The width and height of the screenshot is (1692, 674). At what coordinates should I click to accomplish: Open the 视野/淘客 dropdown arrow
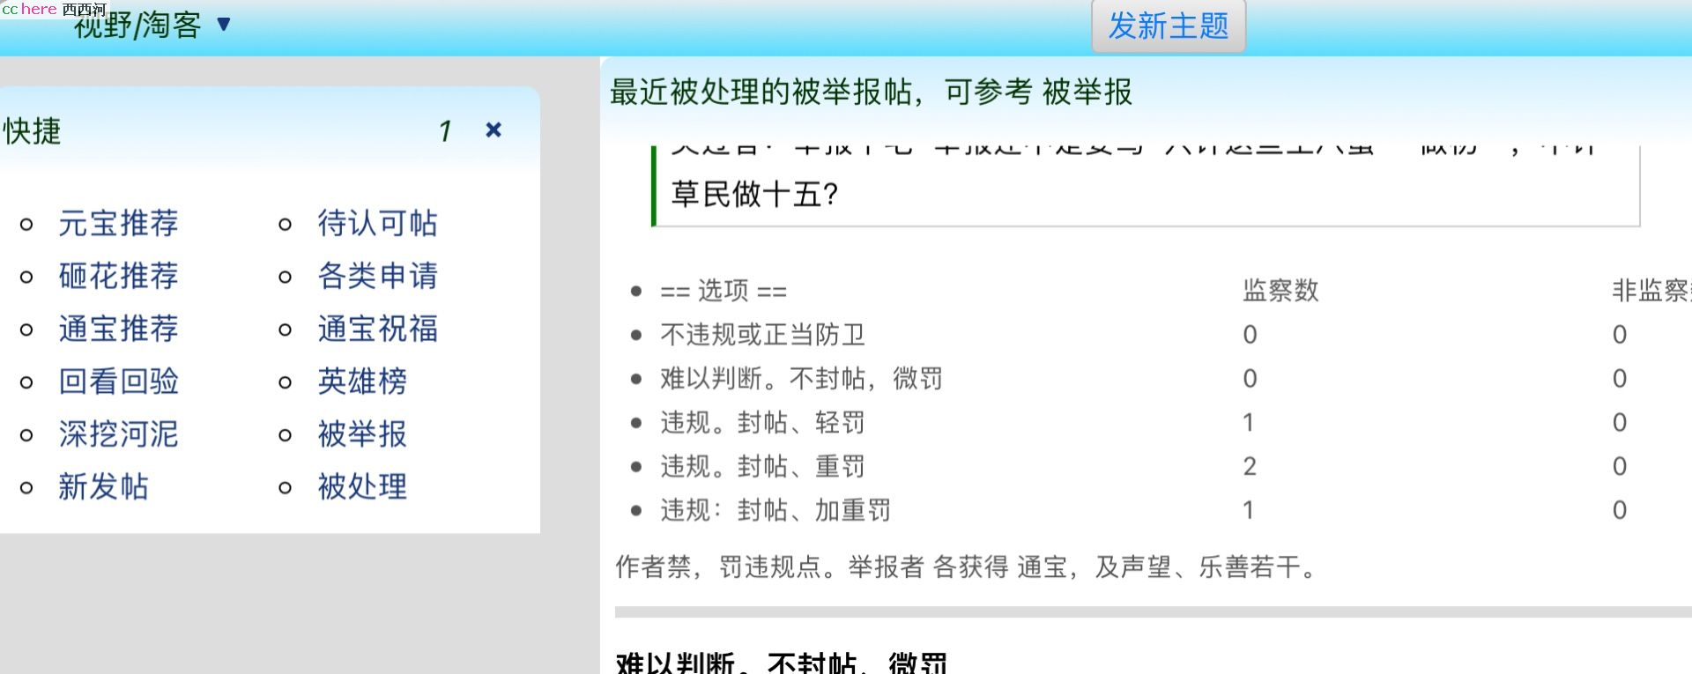coord(224,24)
